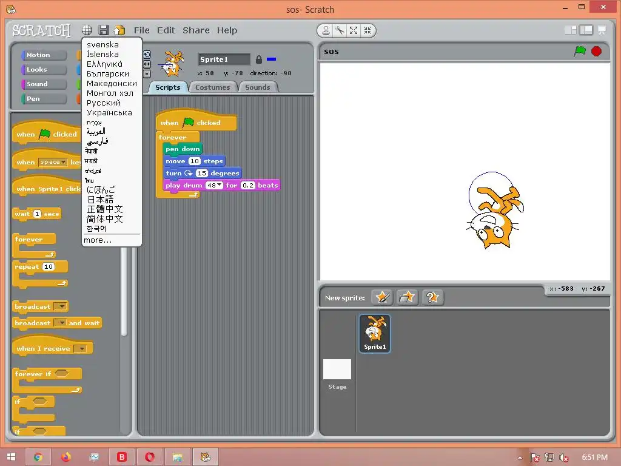Image resolution: width=621 pixels, height=466 pixels.
Task: Select the delete scissors tool
Action: [340, 30]
